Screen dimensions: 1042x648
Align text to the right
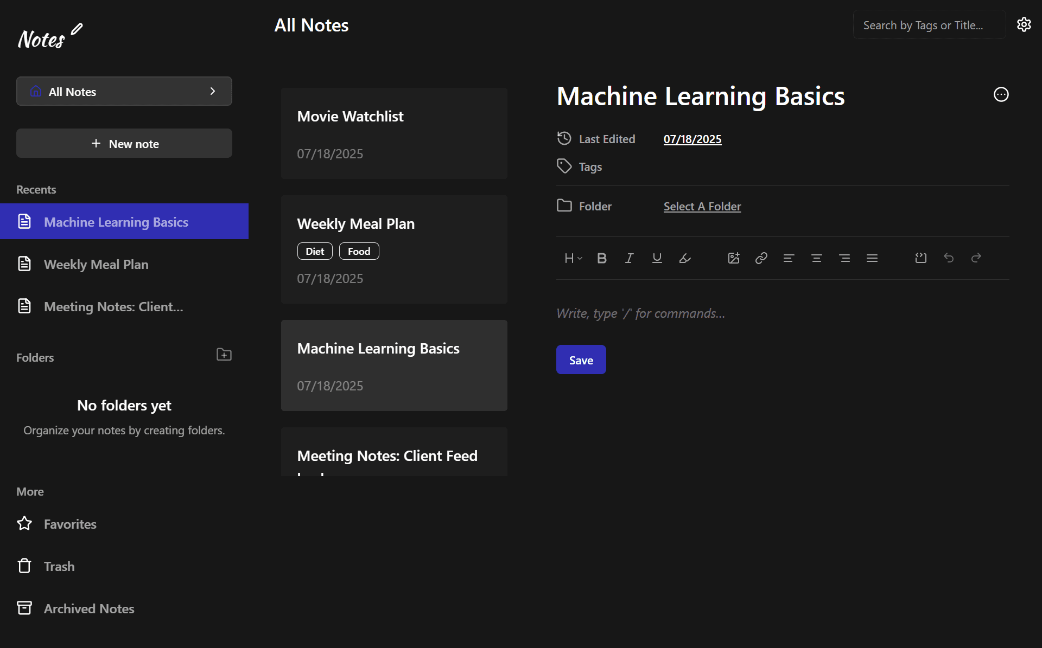click(844, 258)
